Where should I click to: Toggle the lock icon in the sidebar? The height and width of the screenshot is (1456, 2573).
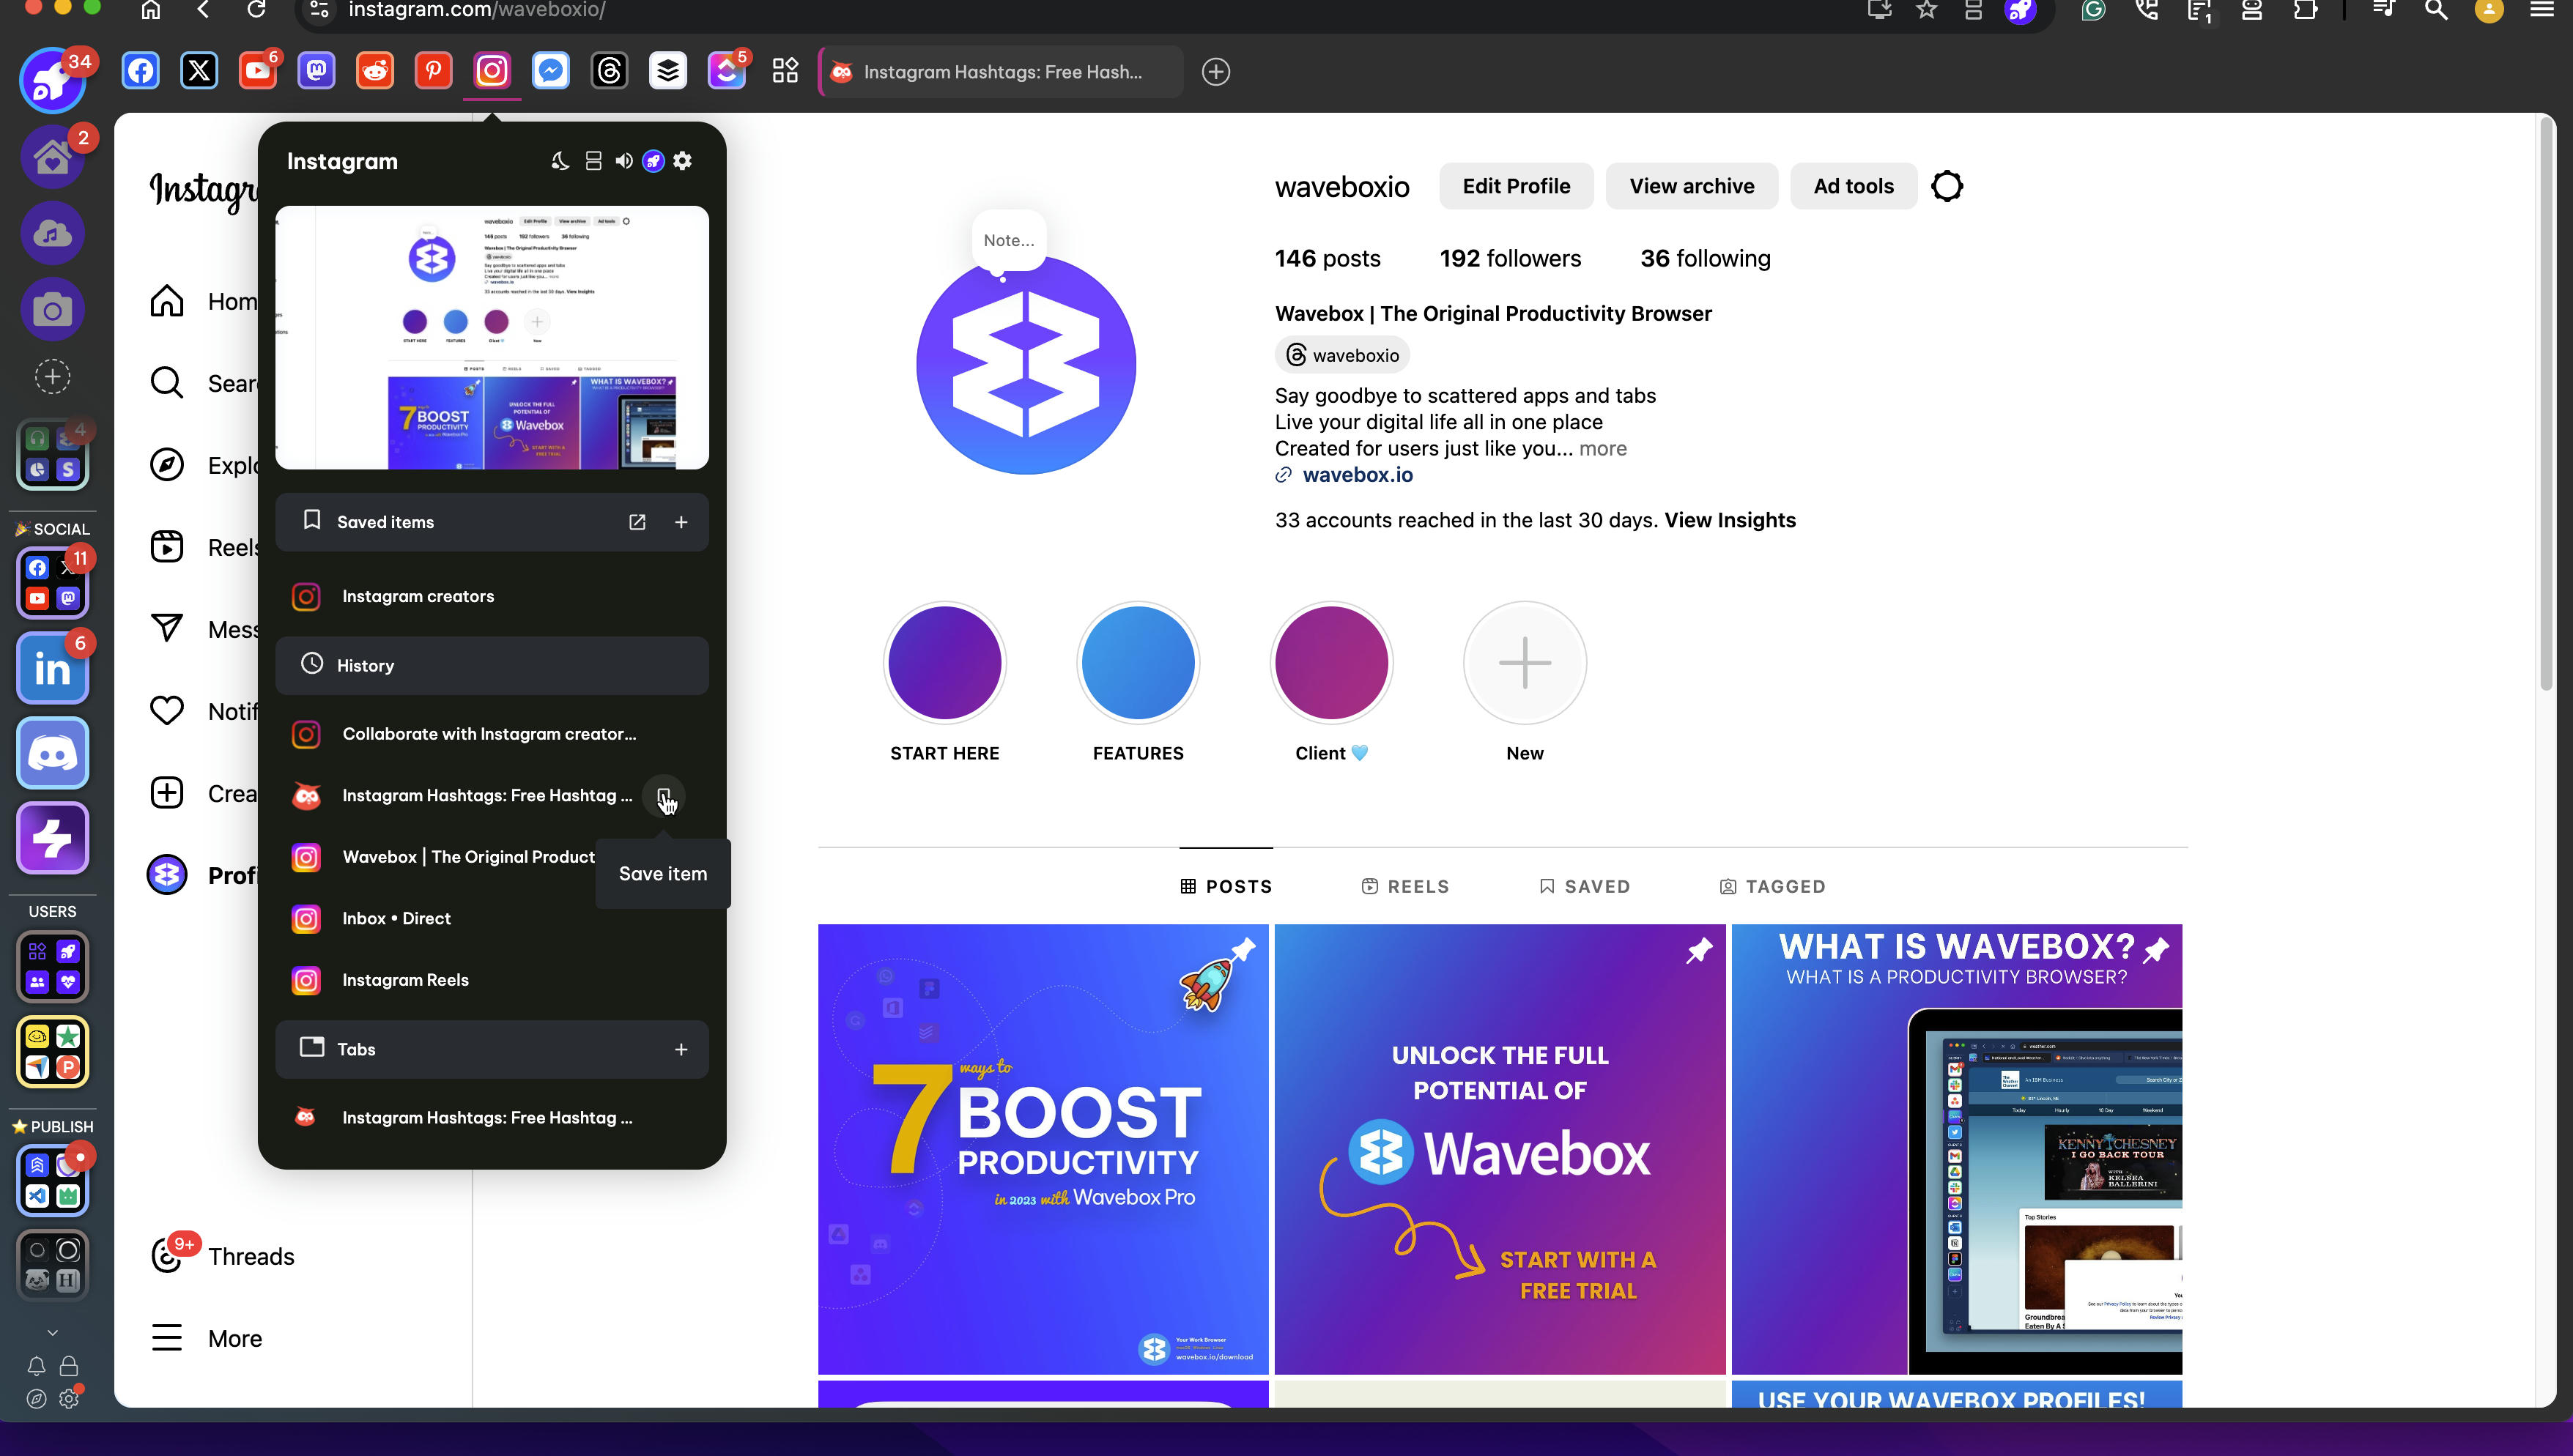(x=69, y=1366)
